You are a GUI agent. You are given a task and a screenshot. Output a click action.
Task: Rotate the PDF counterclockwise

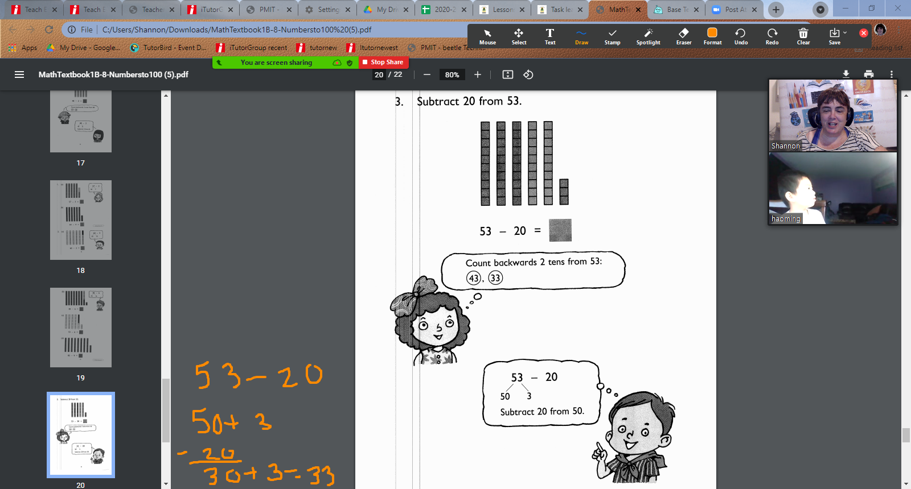click(528, 74)
